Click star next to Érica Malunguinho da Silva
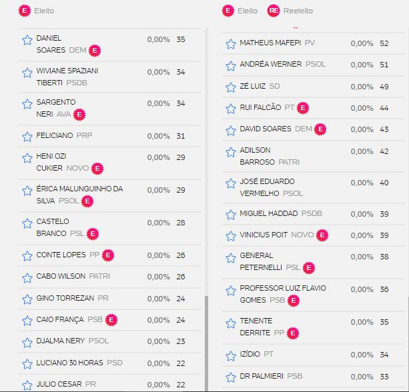 point(27,191)
